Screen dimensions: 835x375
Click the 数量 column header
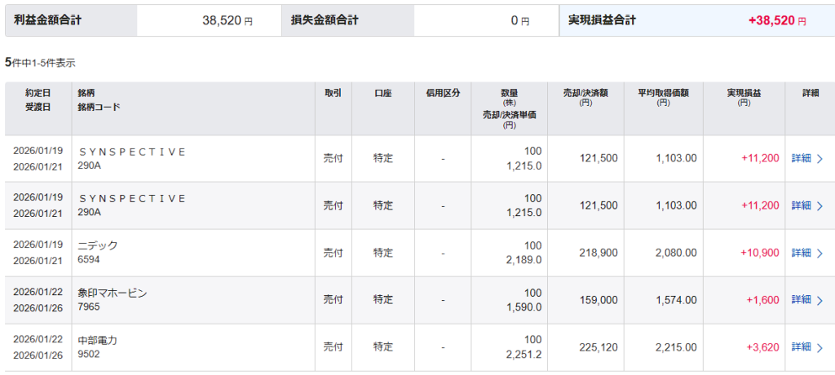pyautogui.click(x=510, y=94)
